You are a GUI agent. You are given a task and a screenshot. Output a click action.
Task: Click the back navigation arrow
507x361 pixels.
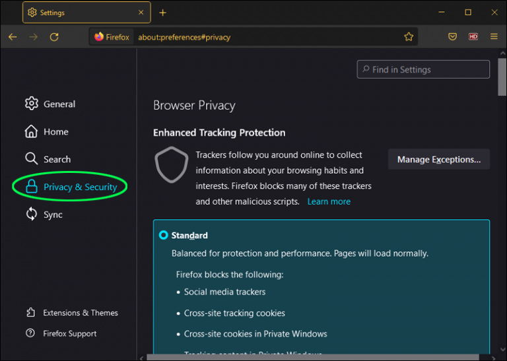tap(13, 37)
